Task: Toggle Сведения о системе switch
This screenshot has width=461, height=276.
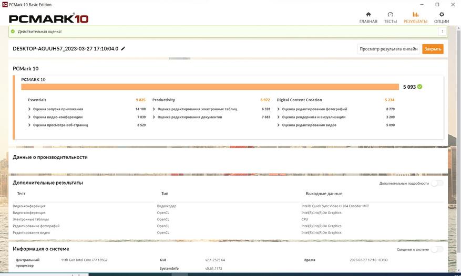Action: (x=437, y=249)
